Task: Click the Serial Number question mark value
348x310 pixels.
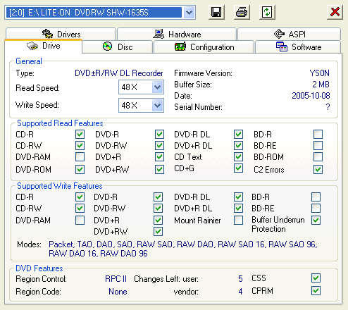Action: click(x=328, y=107)
